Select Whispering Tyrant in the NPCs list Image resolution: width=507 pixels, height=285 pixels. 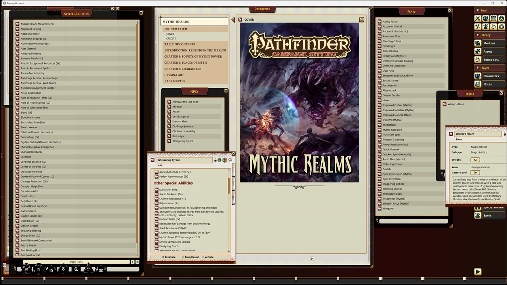click(183, 141)
